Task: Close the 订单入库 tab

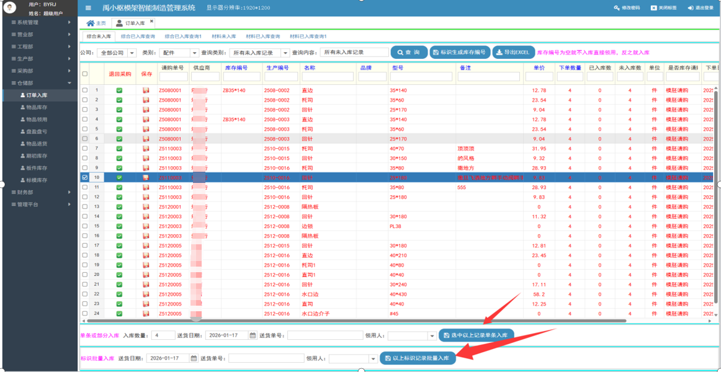Action: click(x=151, y=22)
